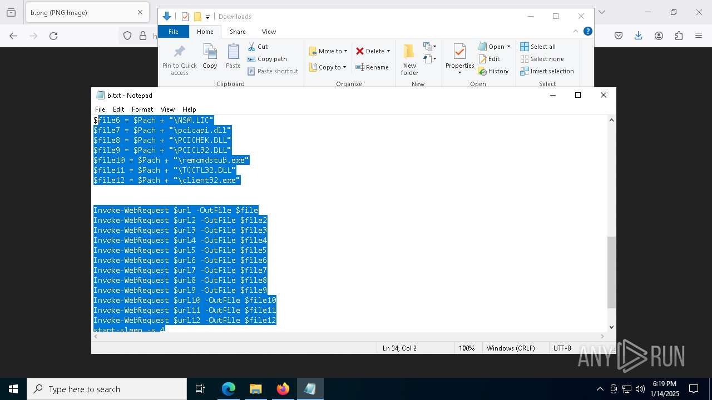Expand the Open button dropdown arrow
Viewport: 712px width, 400px height.
(508, 47)
